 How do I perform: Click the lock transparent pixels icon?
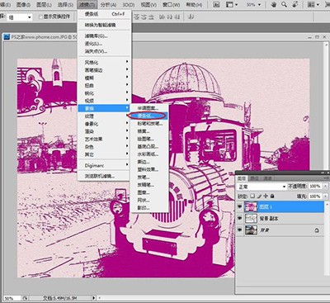pyautogui.click(x=252, y=196)
